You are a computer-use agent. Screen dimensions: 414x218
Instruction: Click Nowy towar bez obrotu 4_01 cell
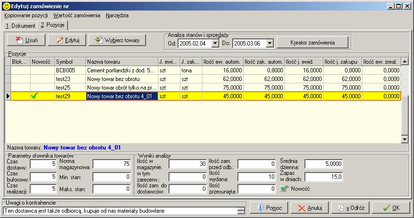point(122,96)
